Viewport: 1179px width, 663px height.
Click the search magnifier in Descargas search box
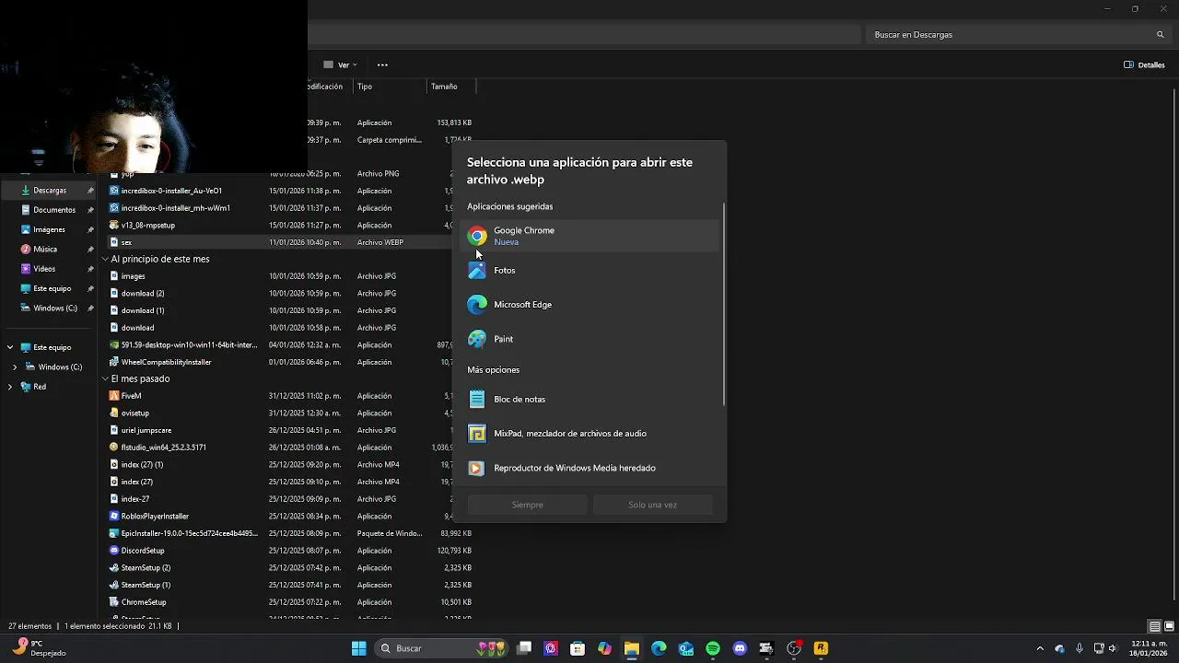tap(1160, 35)
